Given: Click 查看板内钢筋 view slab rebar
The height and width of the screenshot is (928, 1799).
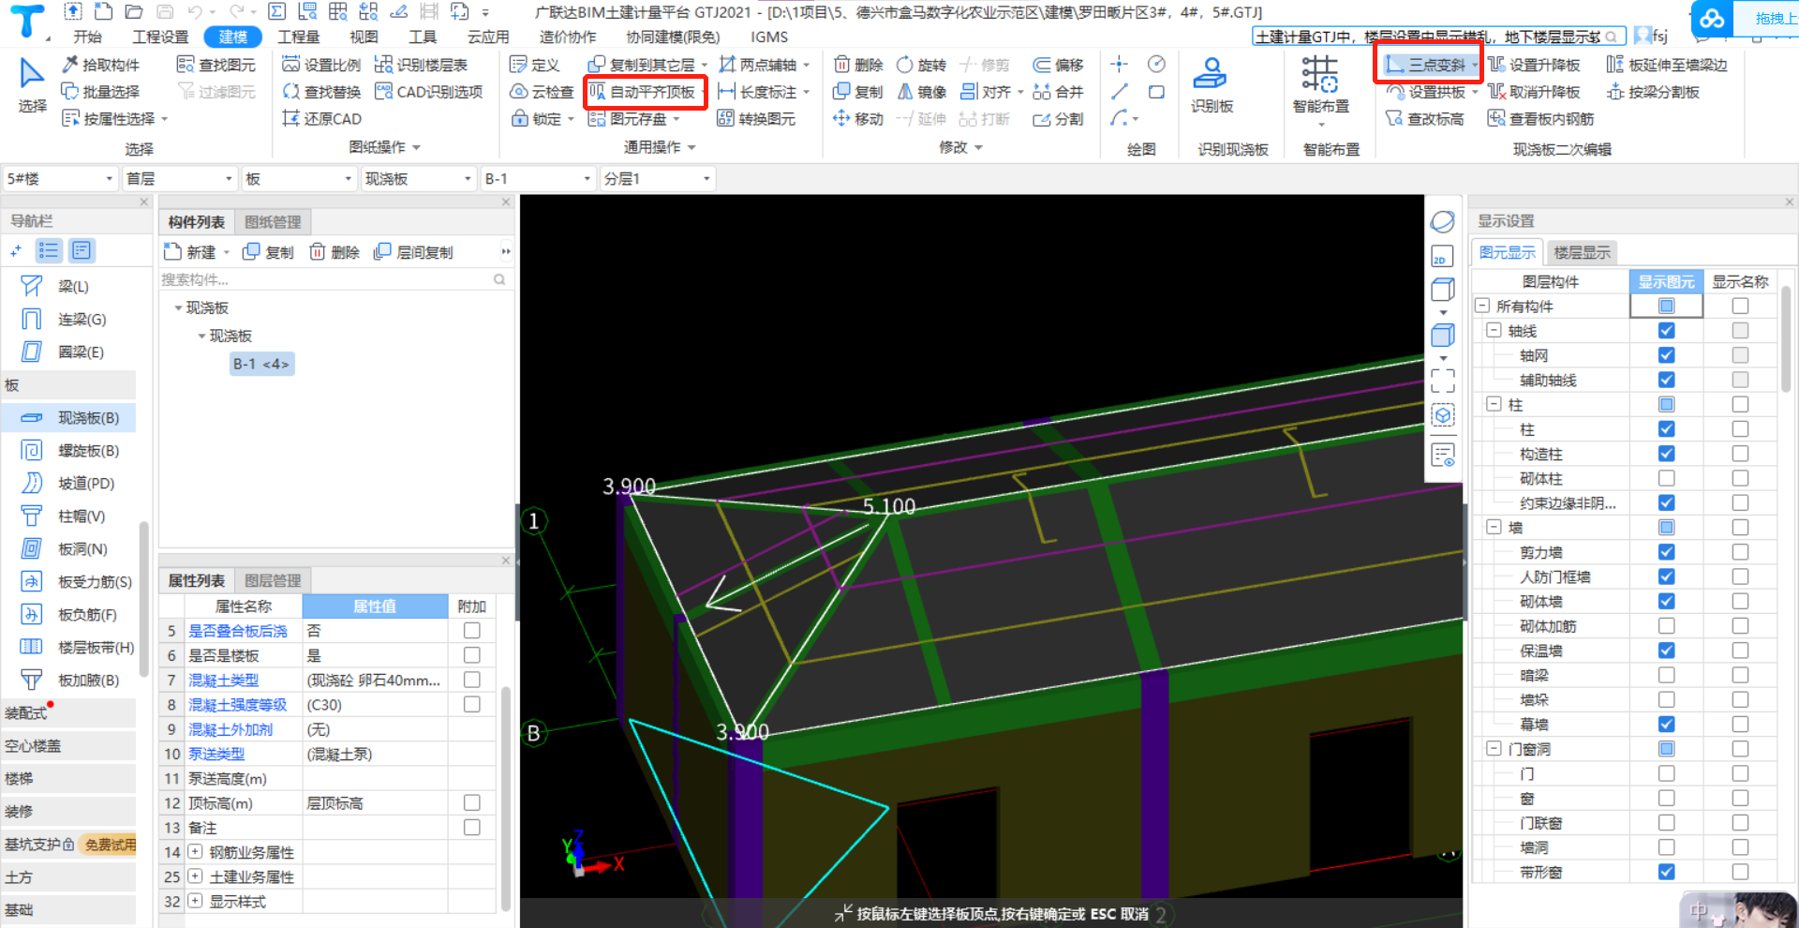Looking at the screenshot, I should [x=1540, y=119].
